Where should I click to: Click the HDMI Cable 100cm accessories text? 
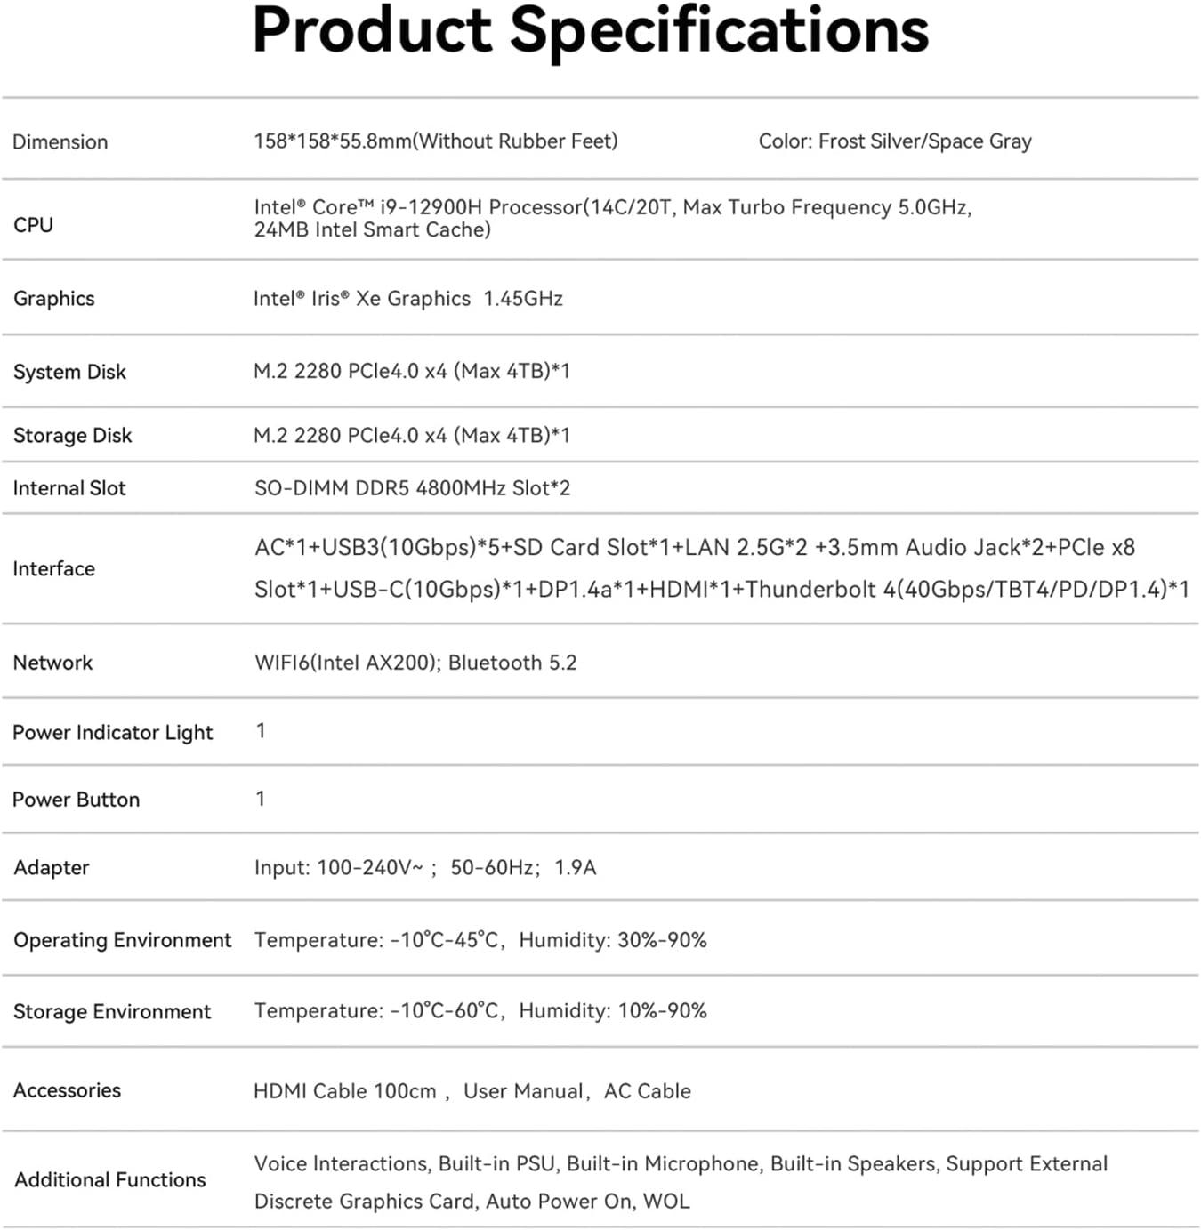pos(345,1091)
